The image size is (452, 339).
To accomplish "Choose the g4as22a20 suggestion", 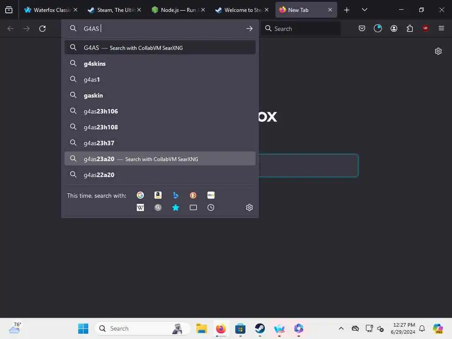I will coord(160,174).
